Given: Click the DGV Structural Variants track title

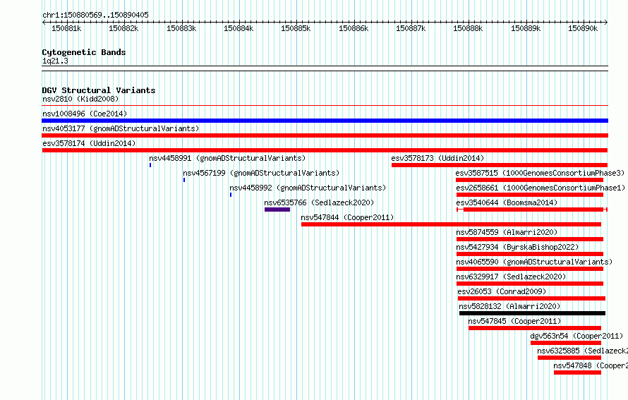Looking at the screenshot, I should pos(99,90).
